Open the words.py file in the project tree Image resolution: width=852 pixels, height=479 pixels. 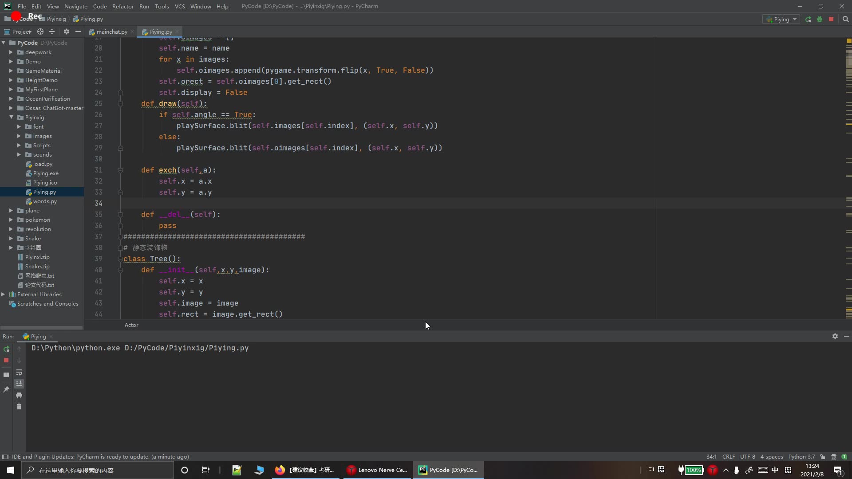(45, 201)
